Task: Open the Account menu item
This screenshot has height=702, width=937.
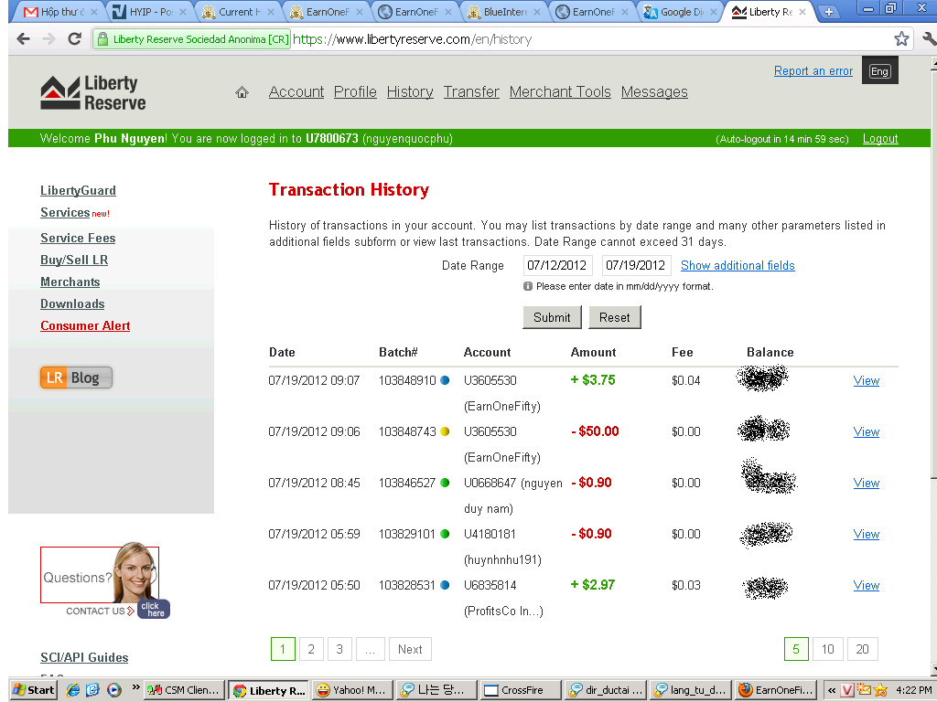Action: pos(296,92)
